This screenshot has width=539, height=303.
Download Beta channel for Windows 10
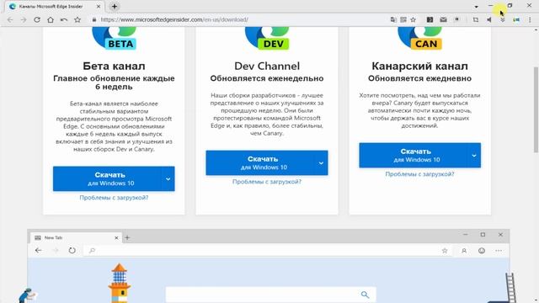107,178
